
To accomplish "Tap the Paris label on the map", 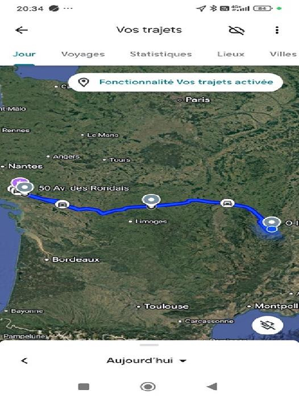I will pyautogui.click(x=197, y=100).
